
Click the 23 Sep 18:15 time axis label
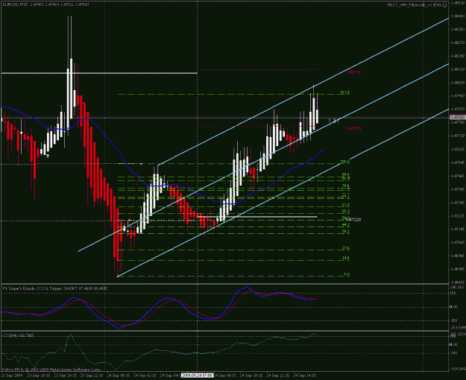(39, 376)
